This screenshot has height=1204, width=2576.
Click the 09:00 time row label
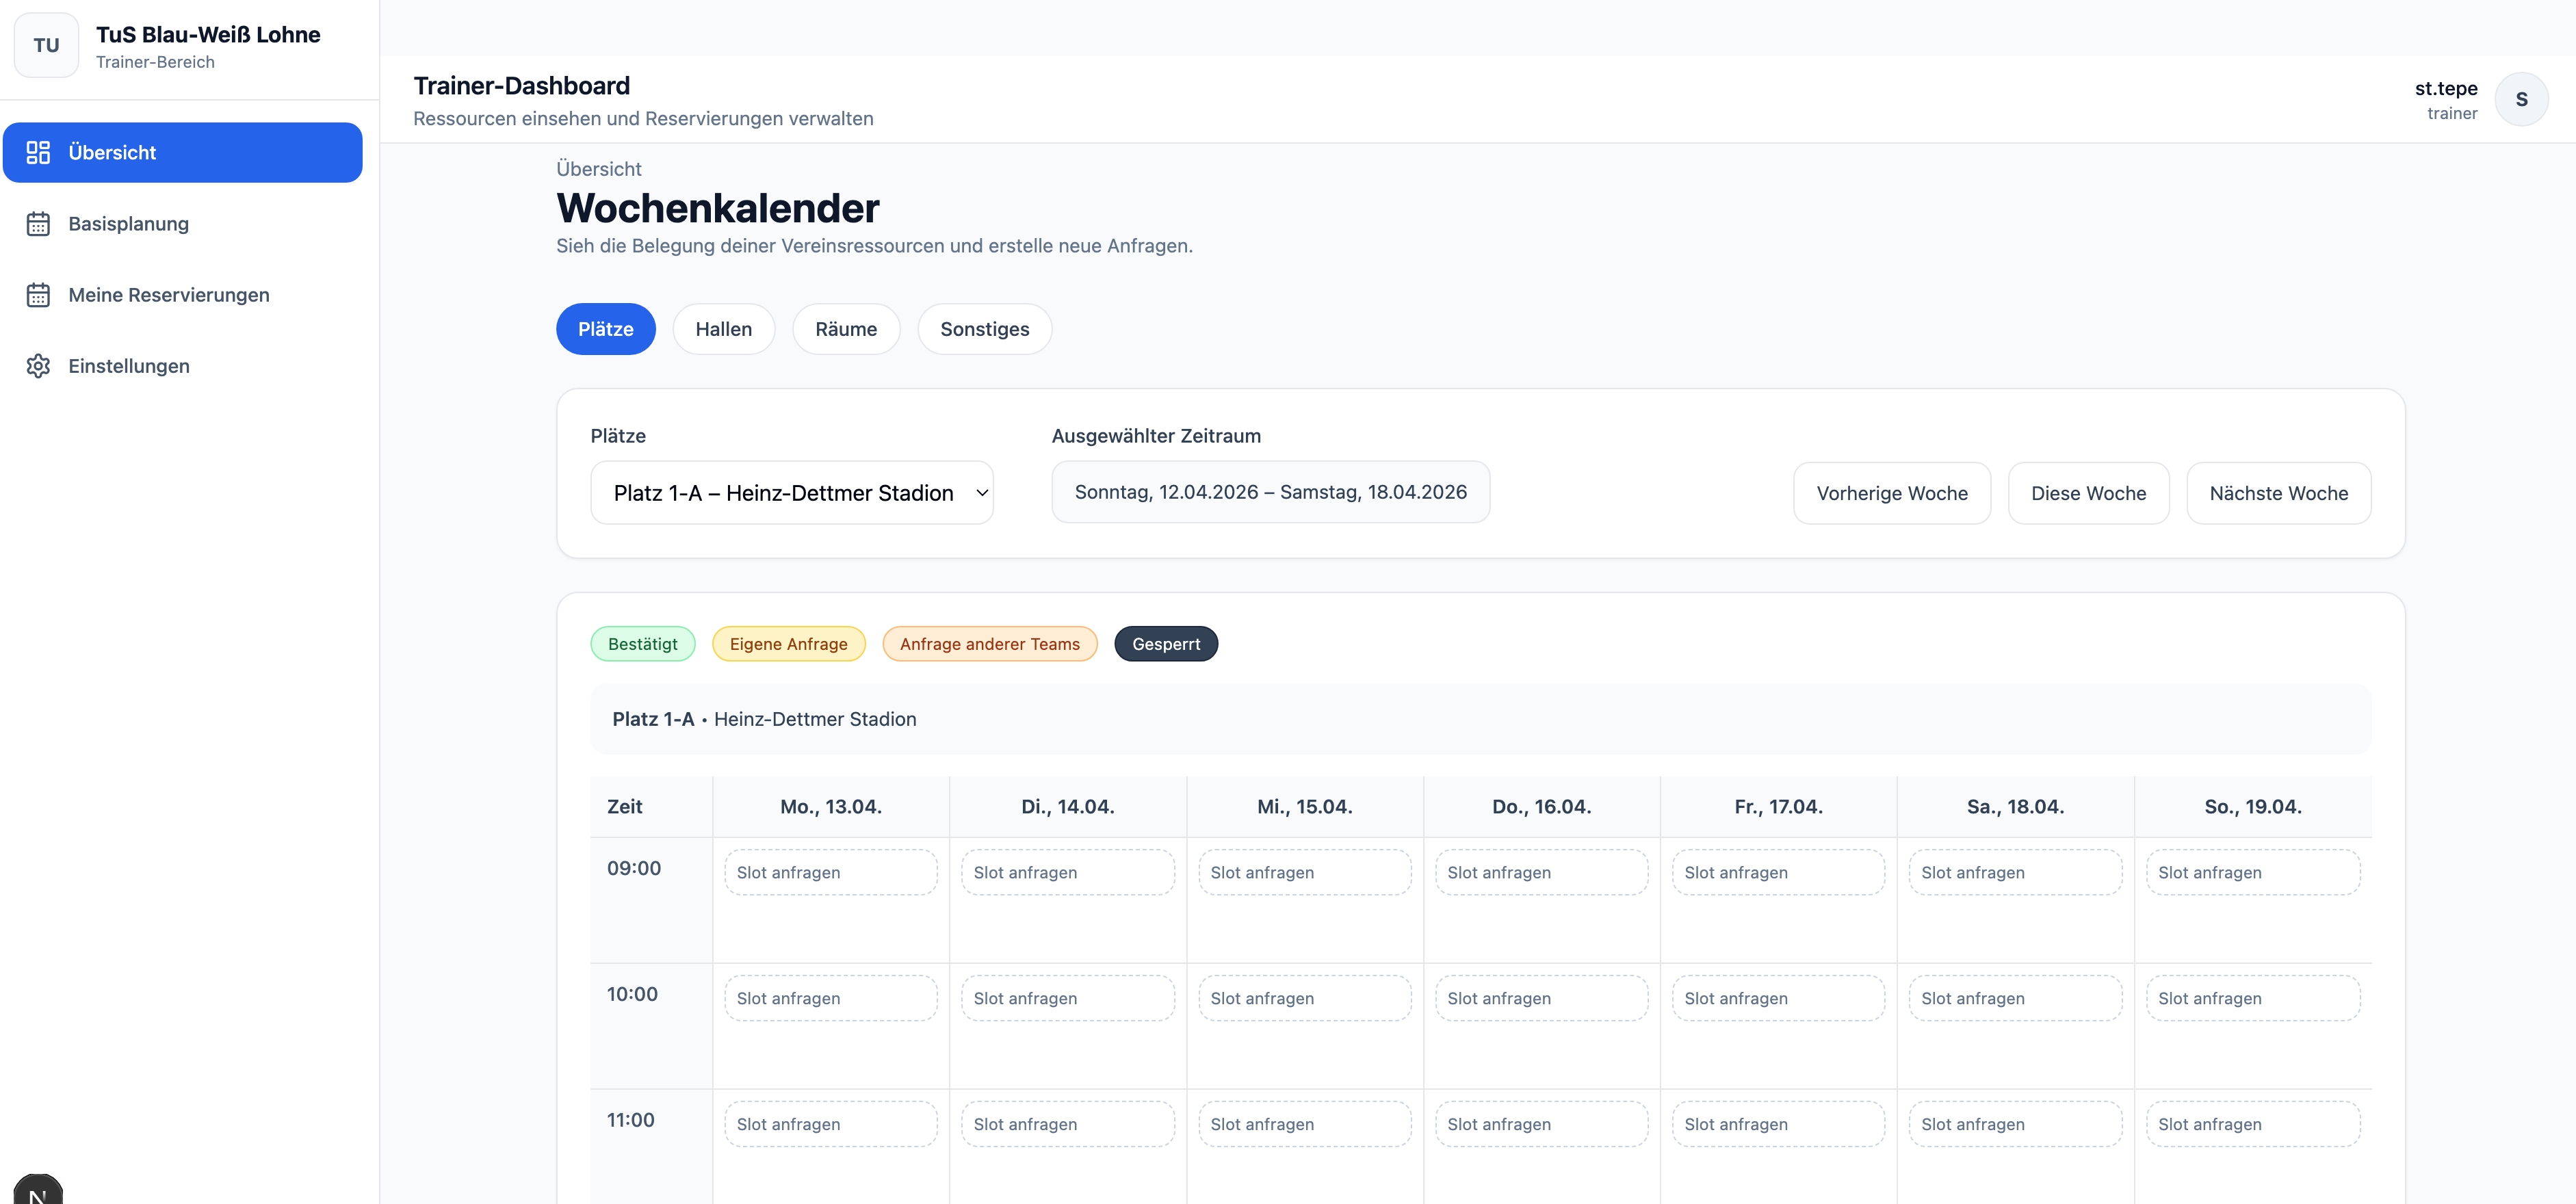pyautogui.click(x=634, y=868)
